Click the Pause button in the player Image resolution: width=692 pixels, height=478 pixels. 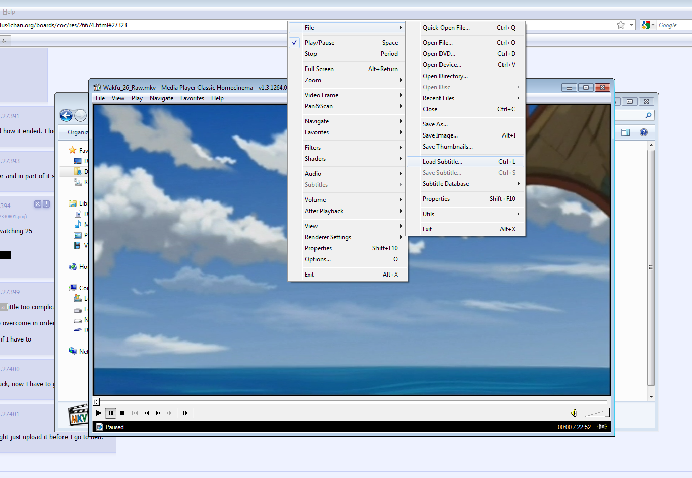tap(110, 413)
